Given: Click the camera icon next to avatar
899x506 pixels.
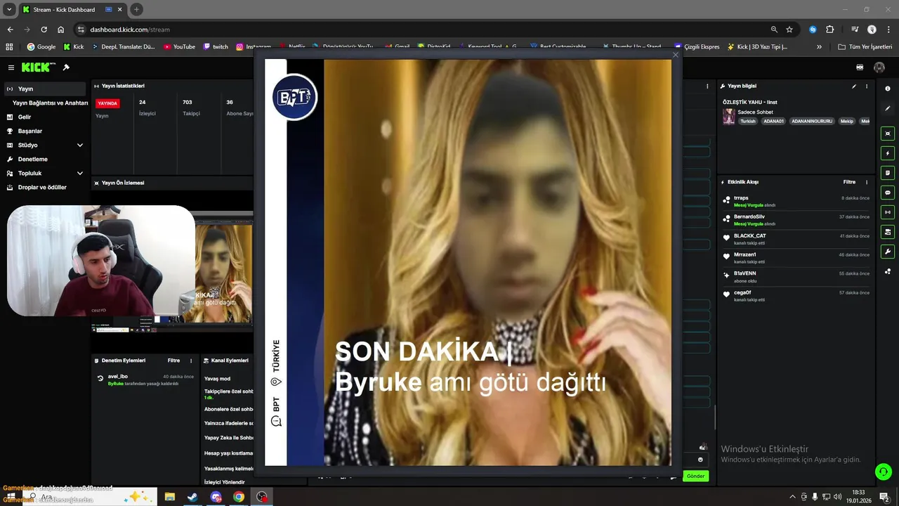Looking at the screenshot, I should [x=860, y=67].
